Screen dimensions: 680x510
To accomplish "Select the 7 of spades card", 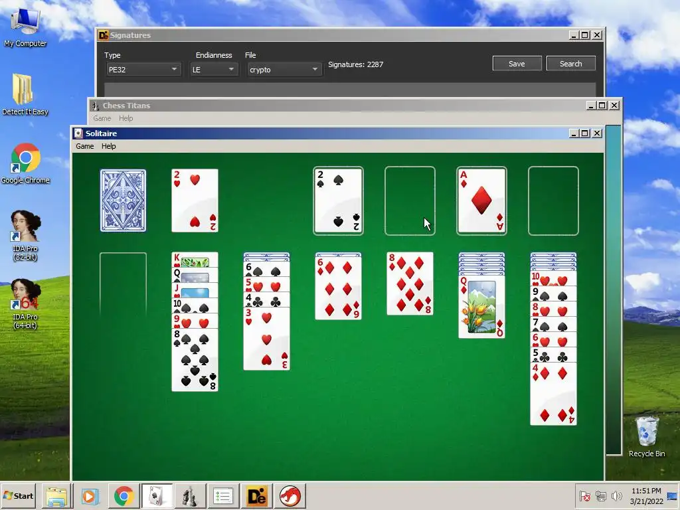I will click(553, 324).
